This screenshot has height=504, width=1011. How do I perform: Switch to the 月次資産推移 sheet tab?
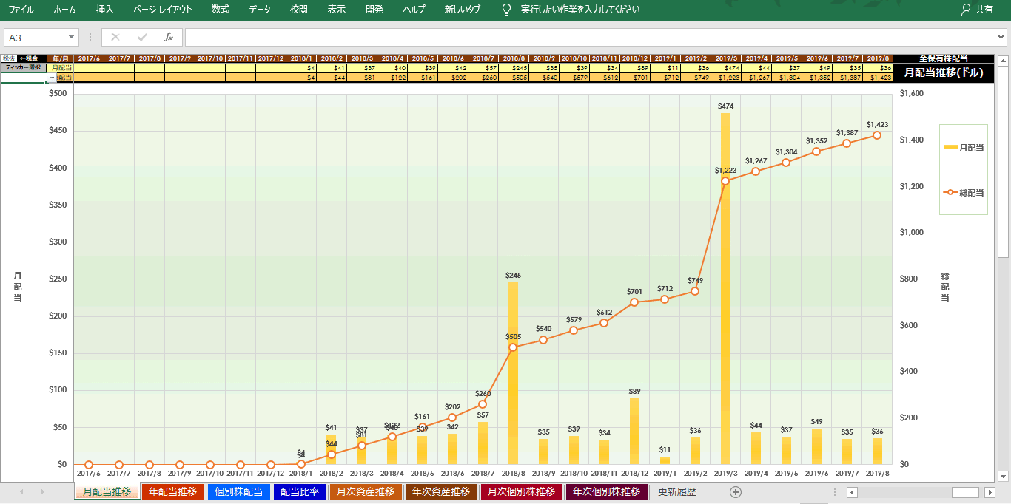(366, 492)
